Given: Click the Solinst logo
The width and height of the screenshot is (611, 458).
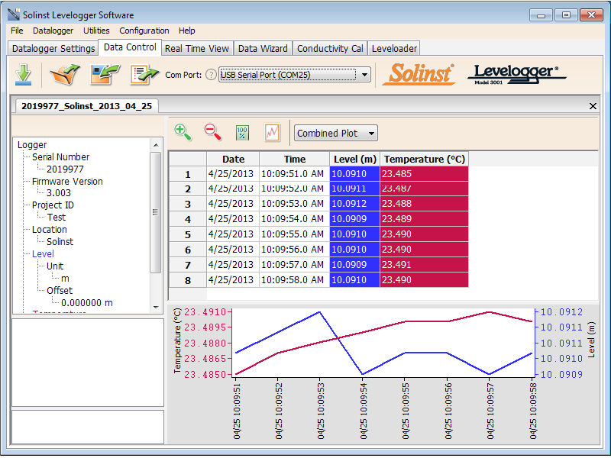Looking at the screenshot, I should tap(419, 73).
